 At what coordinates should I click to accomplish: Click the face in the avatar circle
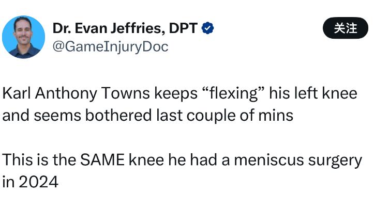pyautogui.click(x=23, y=31)
